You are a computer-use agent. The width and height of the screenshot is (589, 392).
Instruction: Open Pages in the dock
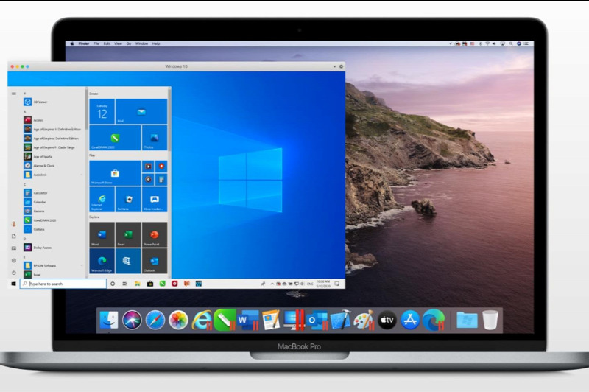[271, 321]
